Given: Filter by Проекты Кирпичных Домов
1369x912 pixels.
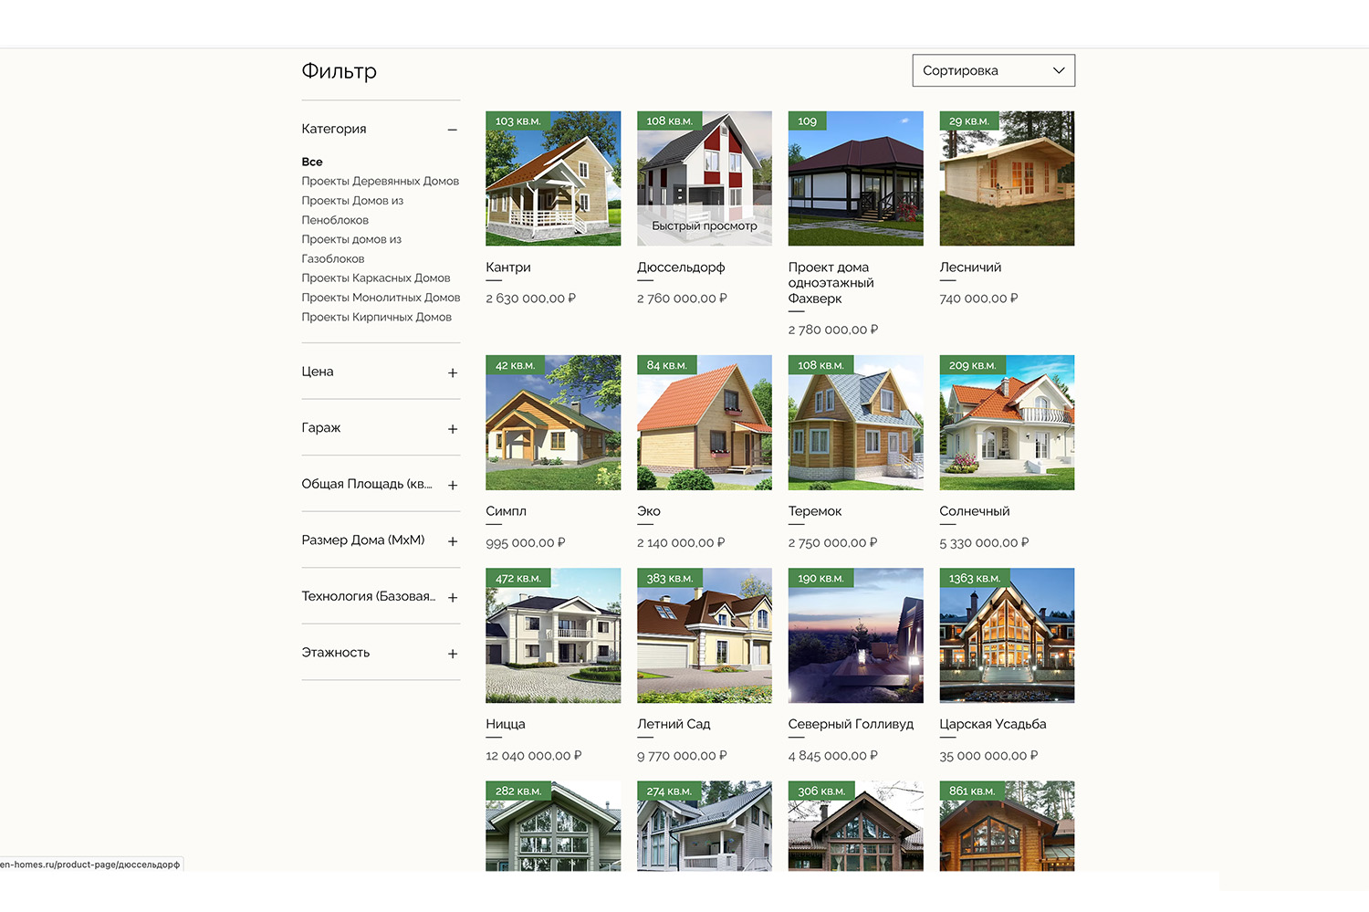Looking at the screenshot, I should click(x=376, y=317).
